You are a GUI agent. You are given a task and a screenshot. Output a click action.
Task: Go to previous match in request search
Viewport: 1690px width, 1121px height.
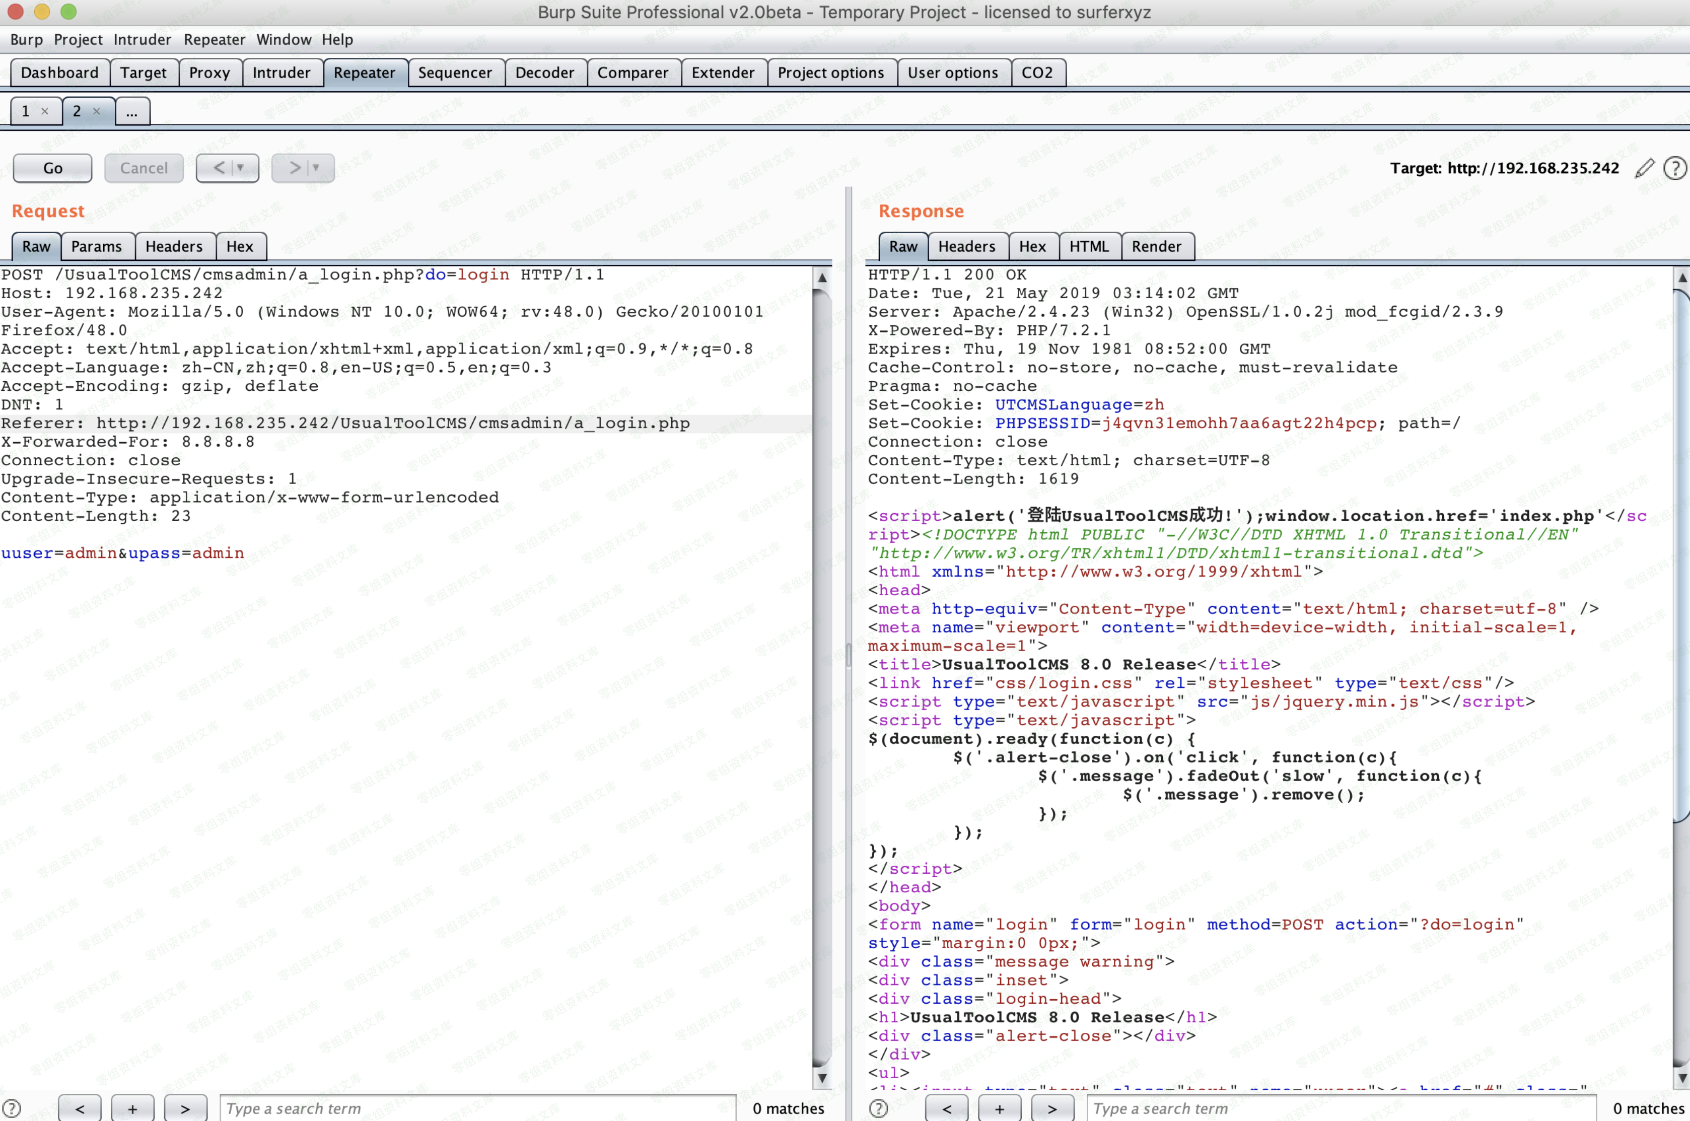pyautogui.click(x=80, y=1108)
